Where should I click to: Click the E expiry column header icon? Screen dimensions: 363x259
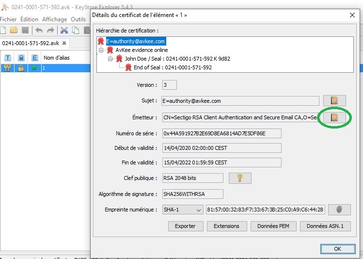tap(35, 58)
